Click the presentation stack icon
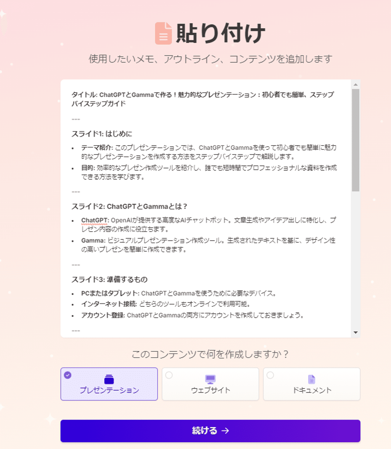This screenshot has width=391, height=449. [109, 379]
